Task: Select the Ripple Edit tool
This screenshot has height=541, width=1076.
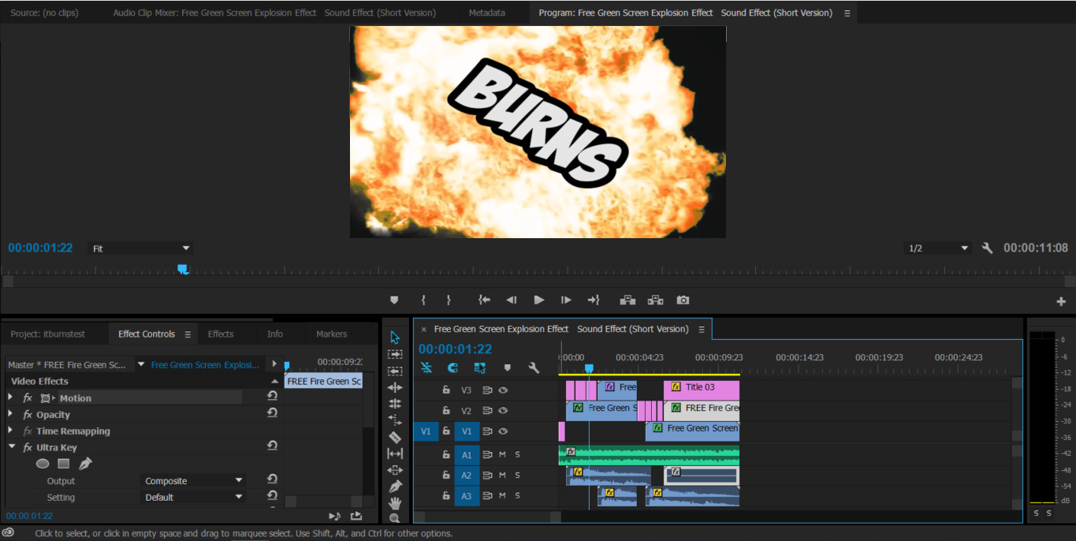Action: 395,387
